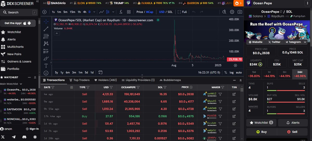This screenshot has width=312, height=141.
Task: Switch chart currency to USD
Action: (162, 12)
